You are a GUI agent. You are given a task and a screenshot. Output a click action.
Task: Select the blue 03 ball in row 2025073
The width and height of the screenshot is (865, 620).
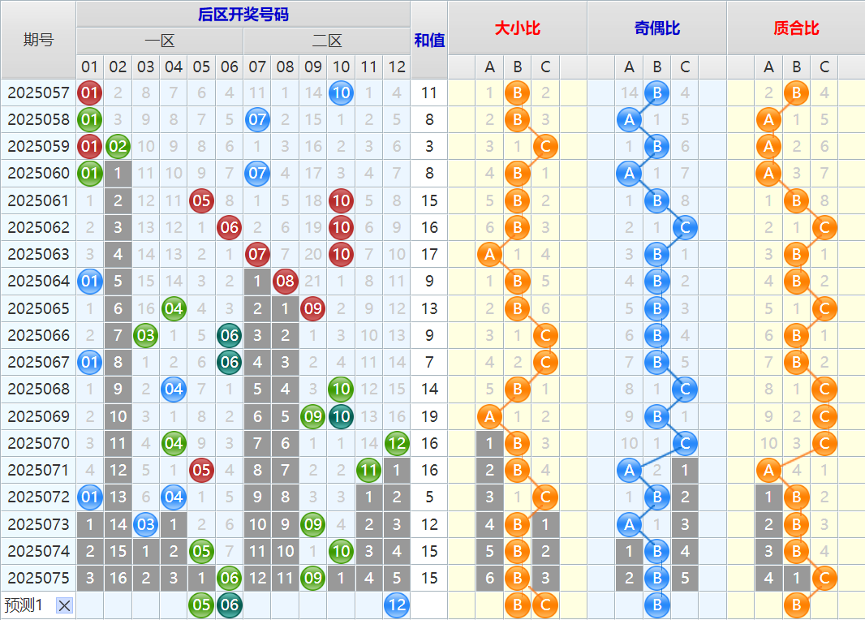[145, 524]
